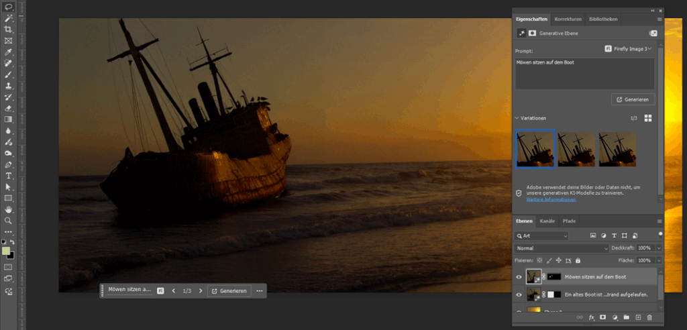Switch to the Kanäle tab
Image resolution: width=687 pixels, height=330 pixels.
547,221
